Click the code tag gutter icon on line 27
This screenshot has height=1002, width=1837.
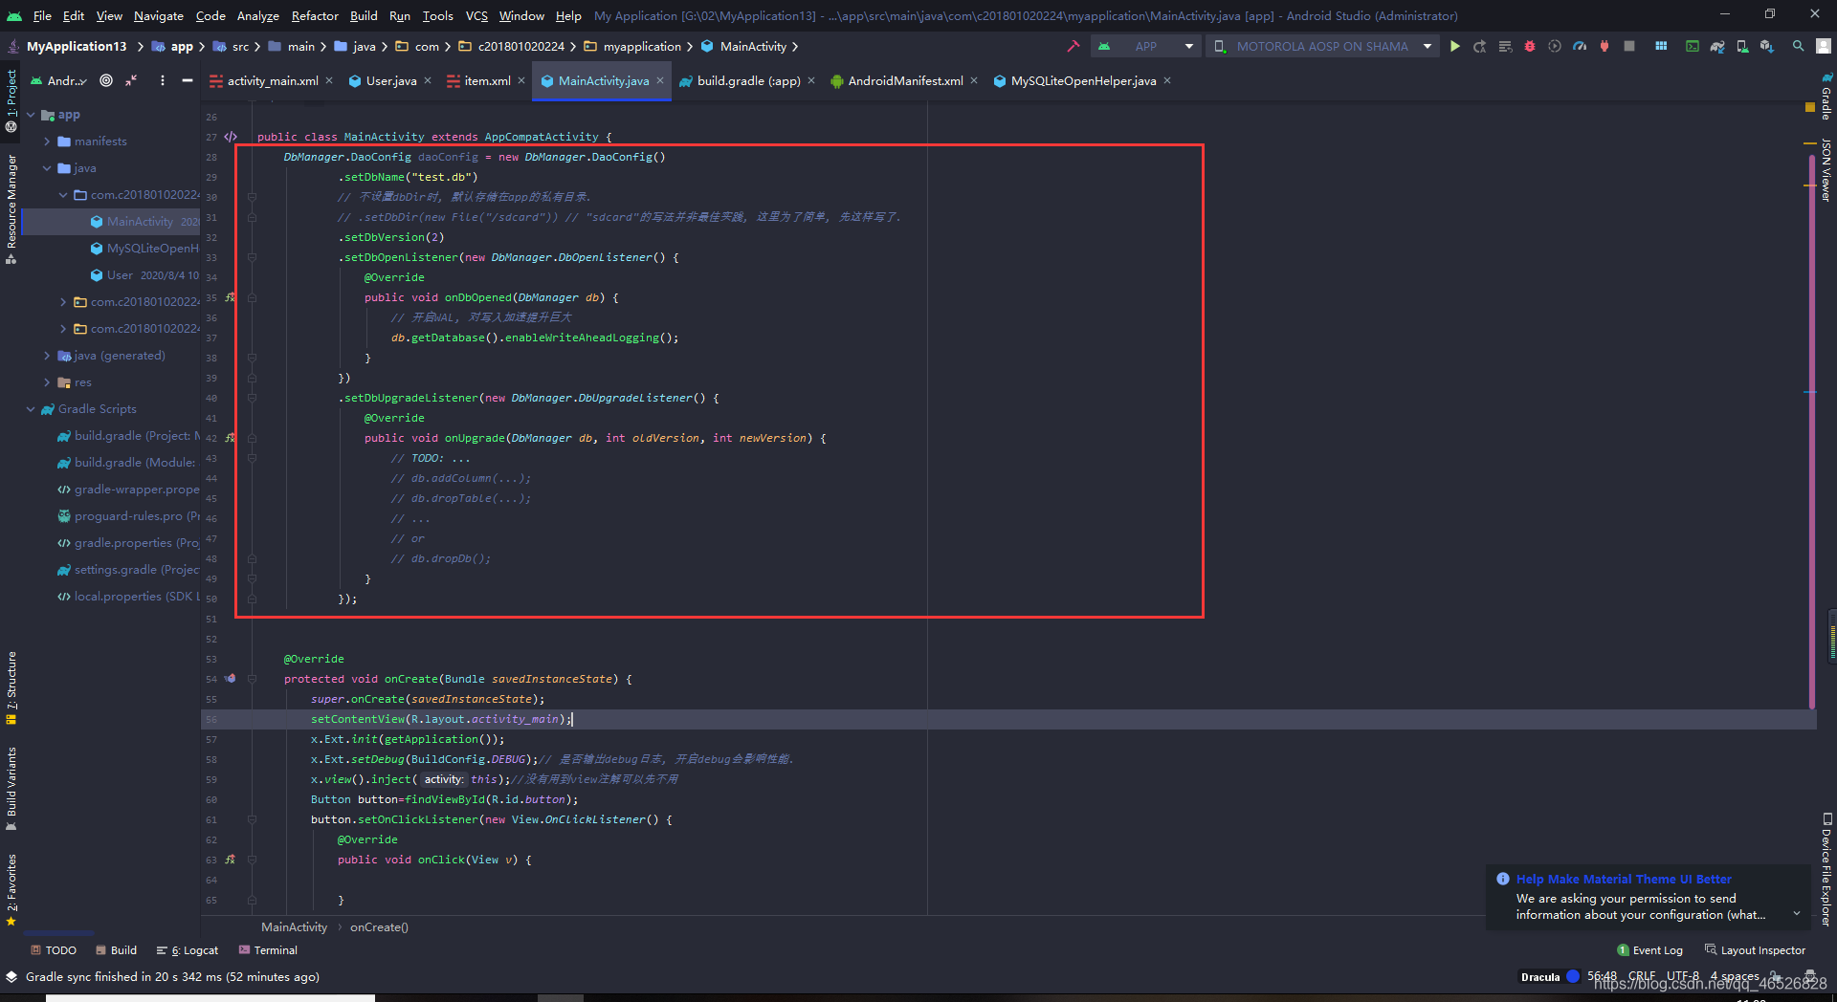(231, 137)
